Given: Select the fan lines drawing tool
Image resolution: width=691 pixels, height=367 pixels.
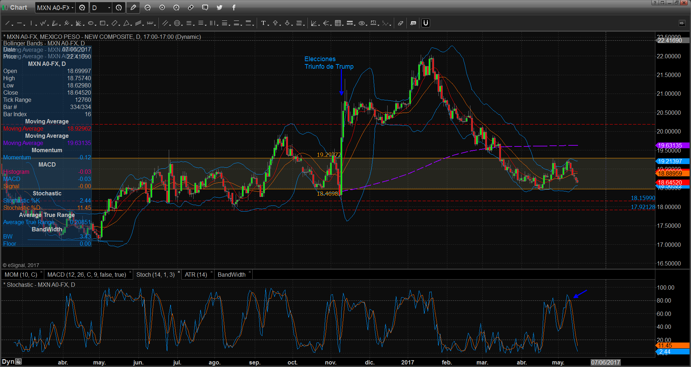Looking at the screenshot, I should point(55,23).
